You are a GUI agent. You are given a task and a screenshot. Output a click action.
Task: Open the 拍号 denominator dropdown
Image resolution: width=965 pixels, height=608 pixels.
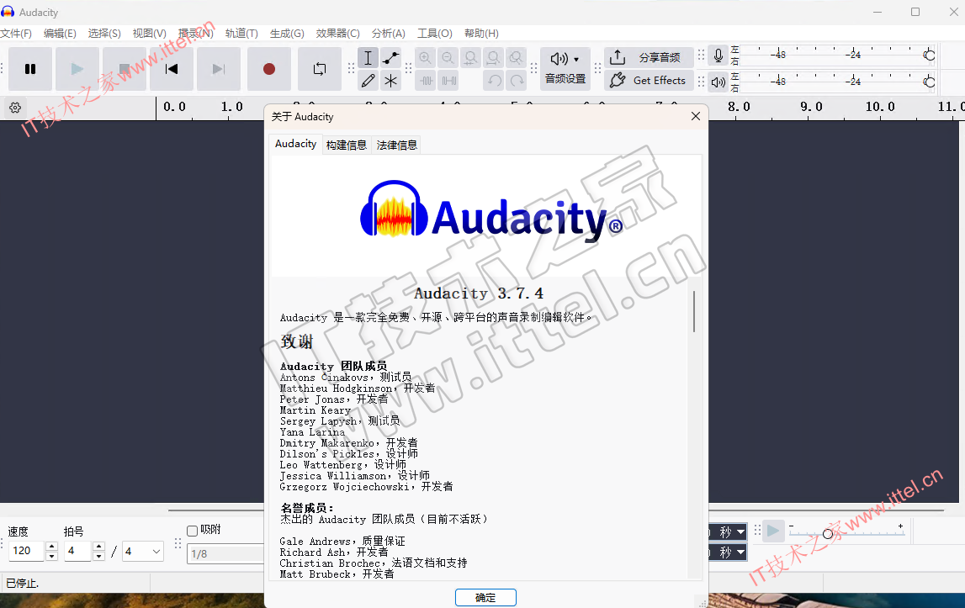pyautogui.click(x=143, y=552)
